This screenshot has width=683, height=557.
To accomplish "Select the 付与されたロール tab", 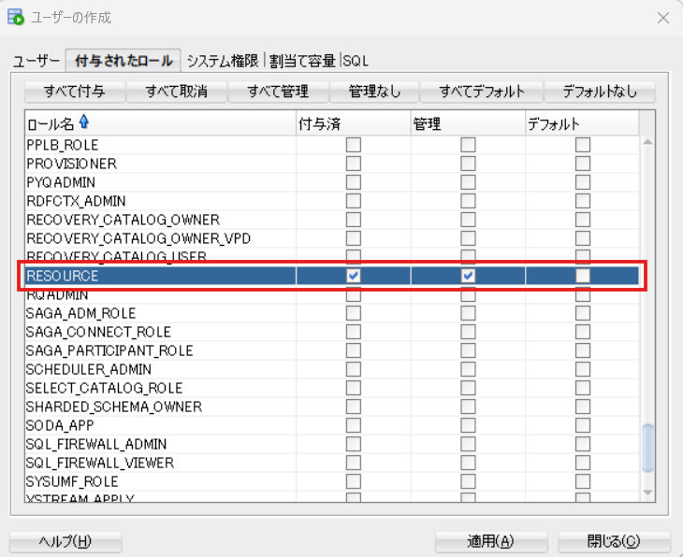I will point(124,61).
